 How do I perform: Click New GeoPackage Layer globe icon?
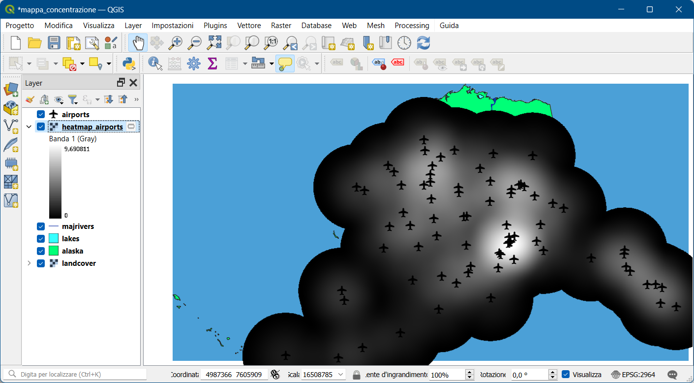click(x=11, y=108)
